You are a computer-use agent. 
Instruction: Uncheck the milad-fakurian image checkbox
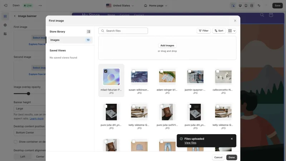pyautogui.click(x=105, y=71)
